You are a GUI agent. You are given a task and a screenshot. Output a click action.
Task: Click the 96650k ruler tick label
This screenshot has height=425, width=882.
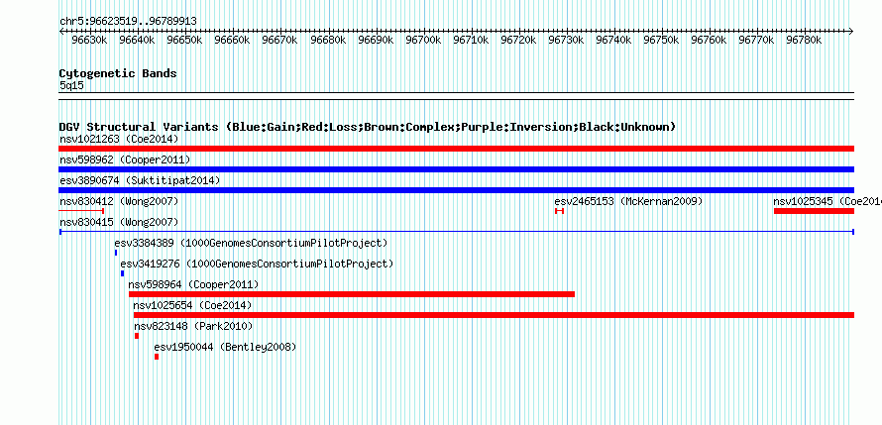point(185,40)
